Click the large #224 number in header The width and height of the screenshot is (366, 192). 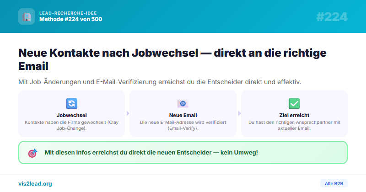[x=332, y=17]
